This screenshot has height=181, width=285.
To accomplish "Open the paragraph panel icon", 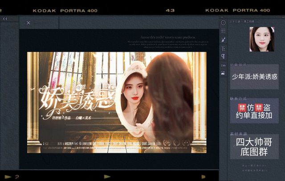I will coord(223,57).
